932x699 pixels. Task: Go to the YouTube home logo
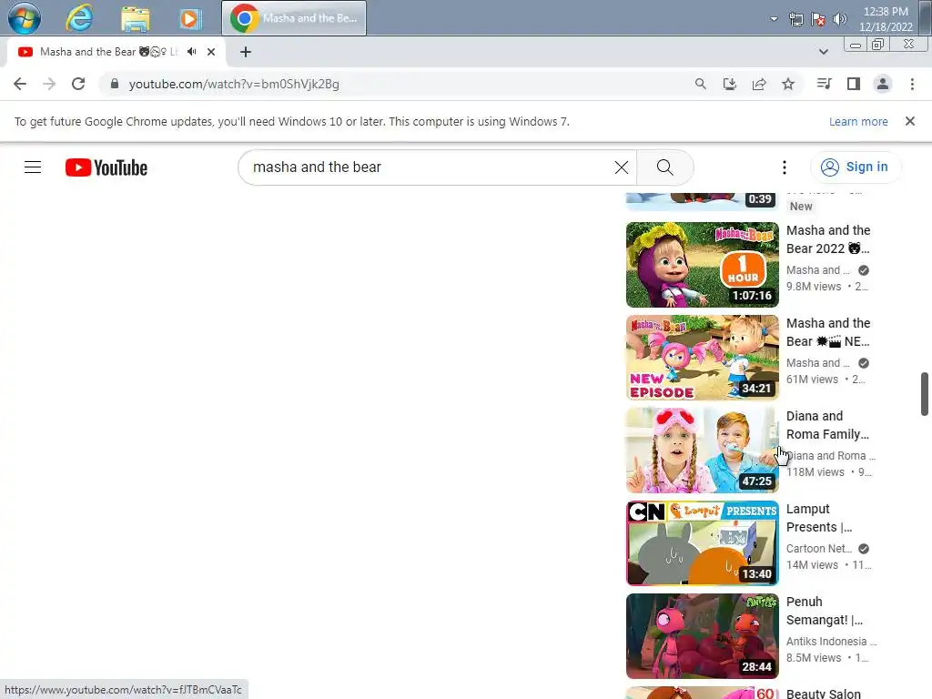[106, 167]
